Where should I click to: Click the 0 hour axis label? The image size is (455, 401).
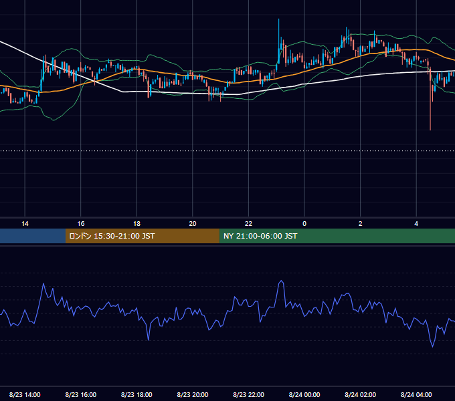[x=304, y=224]
